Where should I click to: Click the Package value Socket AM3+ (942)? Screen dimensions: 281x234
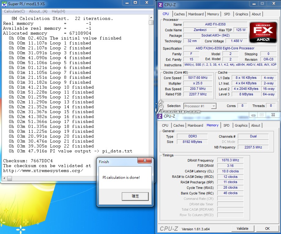point(215,35)
